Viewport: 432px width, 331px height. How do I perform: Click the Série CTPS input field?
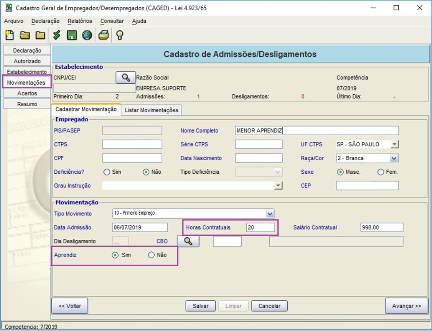coord(259,144)
